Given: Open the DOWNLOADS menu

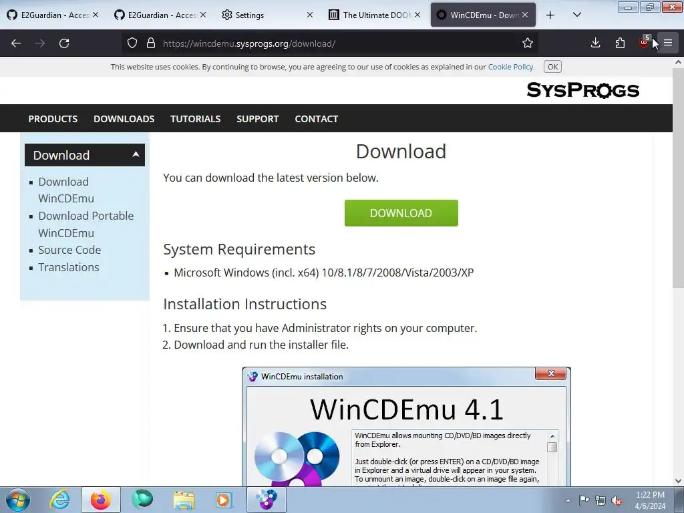Looking at the screenshot, I should (124, 119).
